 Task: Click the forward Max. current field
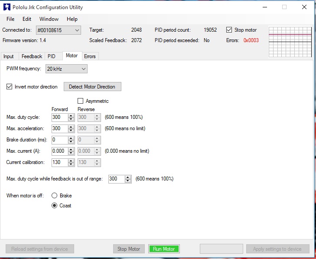(60, 151)
